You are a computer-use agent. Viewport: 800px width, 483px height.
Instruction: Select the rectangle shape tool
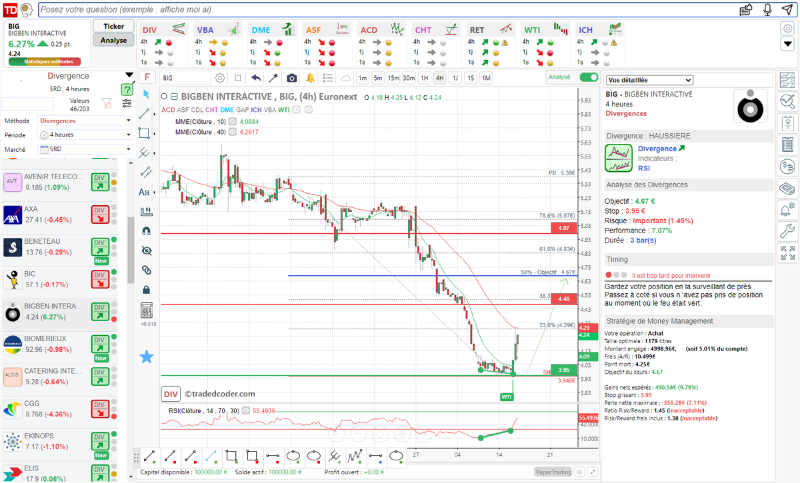(x=144, y=133)
